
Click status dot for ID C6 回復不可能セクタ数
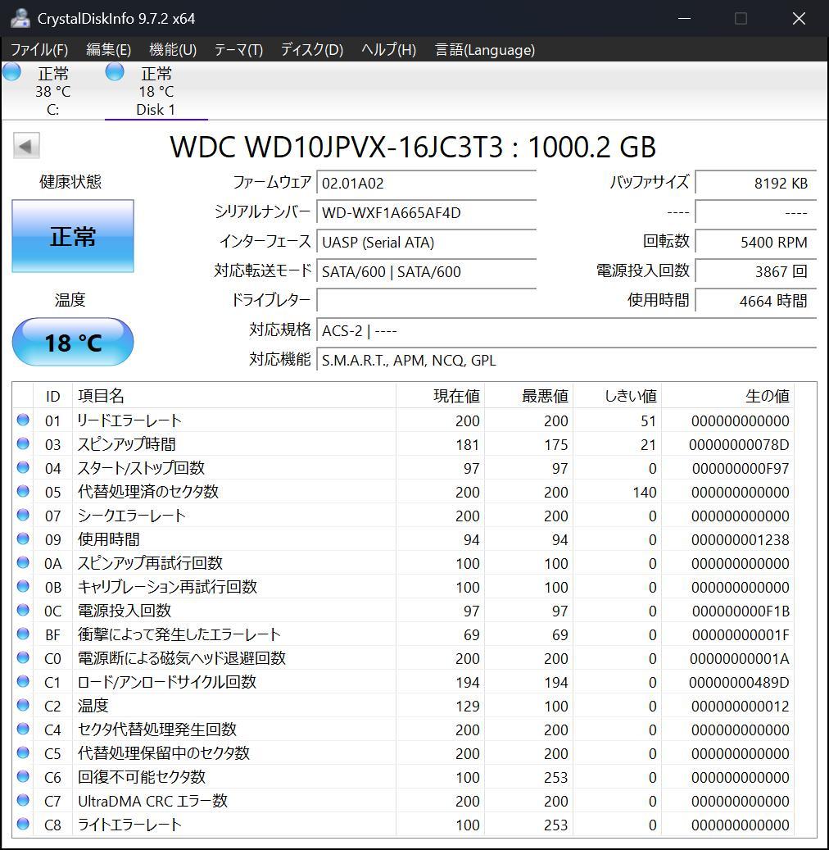[23, 776]
